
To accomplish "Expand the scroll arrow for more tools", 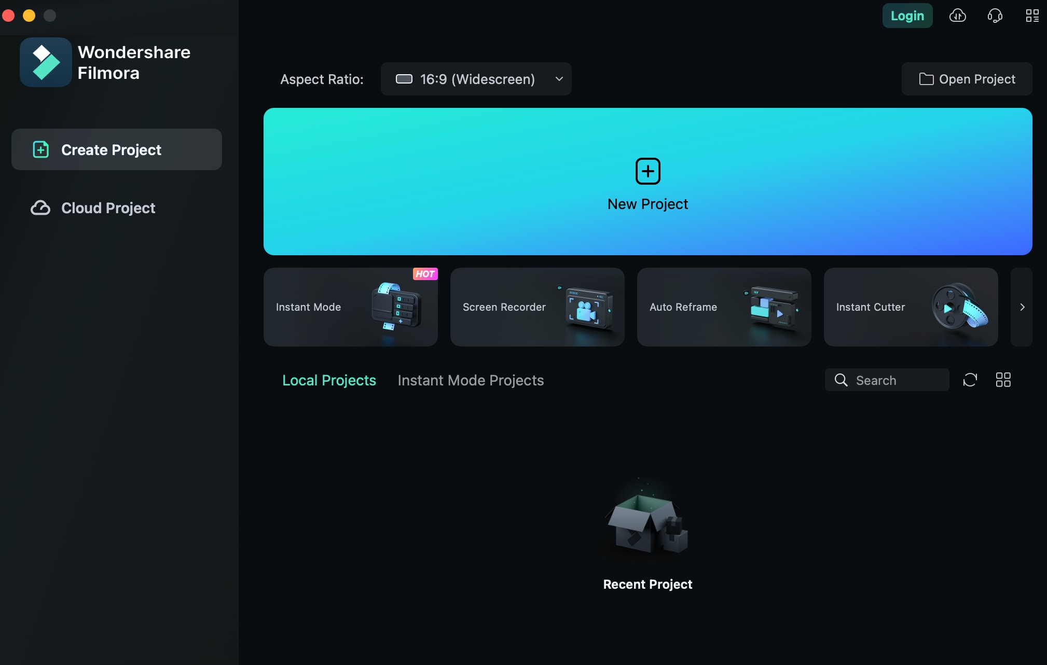I will click(x=1022, y=307).
